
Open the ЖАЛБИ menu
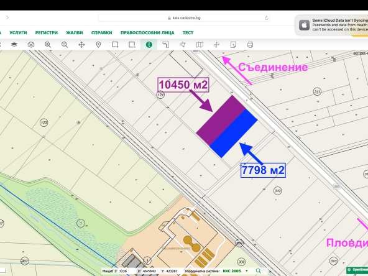(x=75, y=32)
